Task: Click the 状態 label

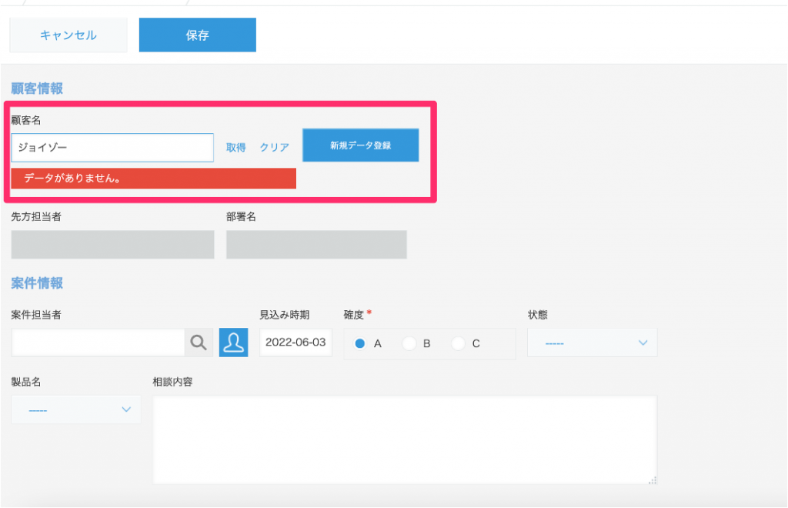Action: coord(537,315)
